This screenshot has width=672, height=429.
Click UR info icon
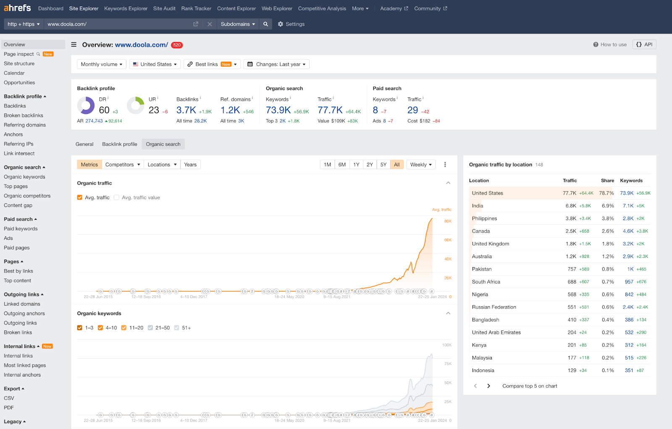158,98
